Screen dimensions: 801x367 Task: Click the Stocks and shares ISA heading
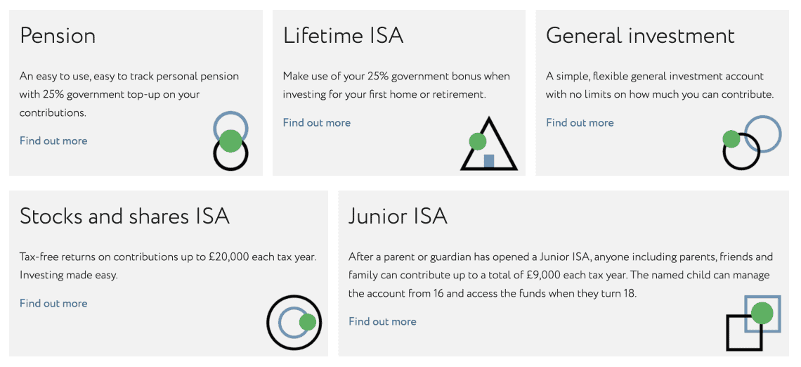(x=124, y=216)
